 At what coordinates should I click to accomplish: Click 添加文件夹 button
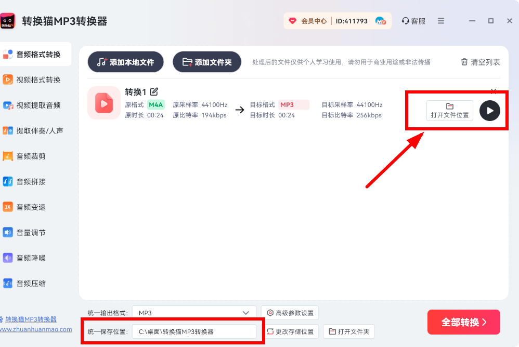click(x=207, y=62)
